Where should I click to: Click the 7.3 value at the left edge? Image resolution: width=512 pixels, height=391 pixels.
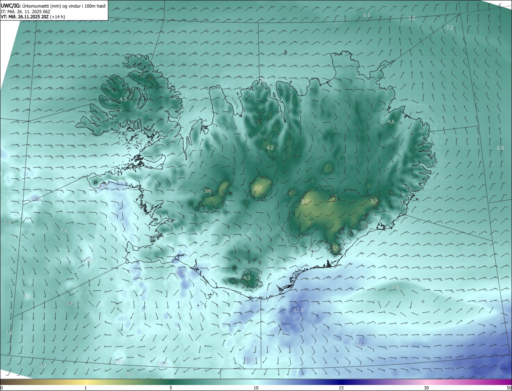pos(7,221)
